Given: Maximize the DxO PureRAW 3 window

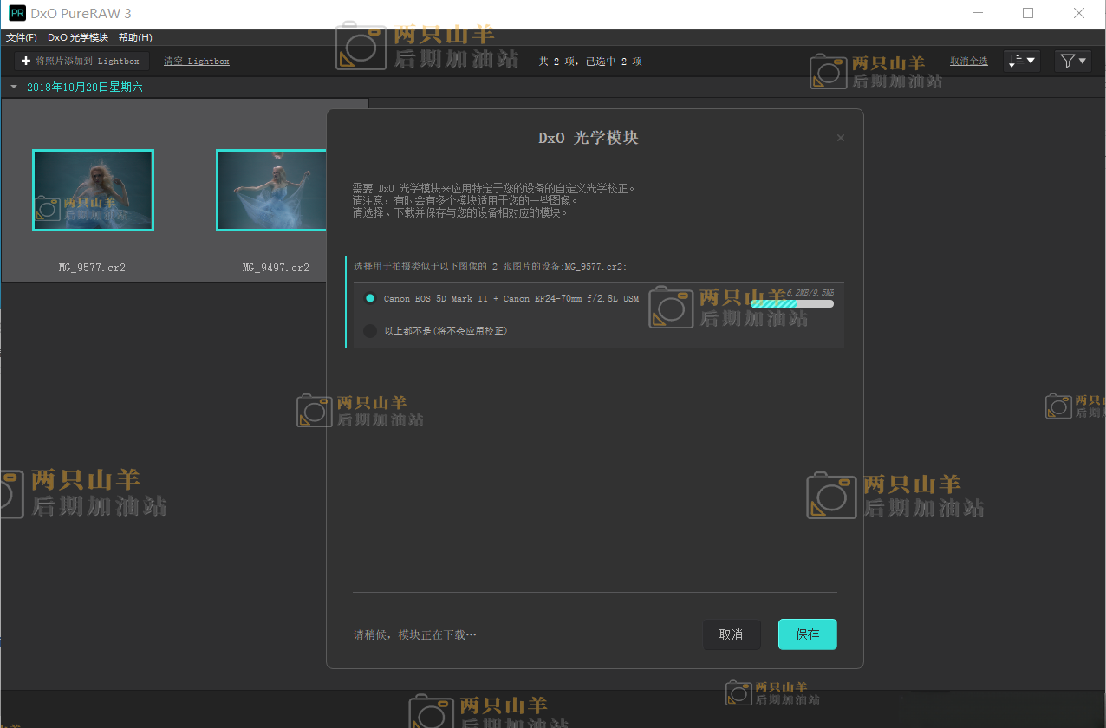Looking at the screenshot, I should click(1028, 14).
